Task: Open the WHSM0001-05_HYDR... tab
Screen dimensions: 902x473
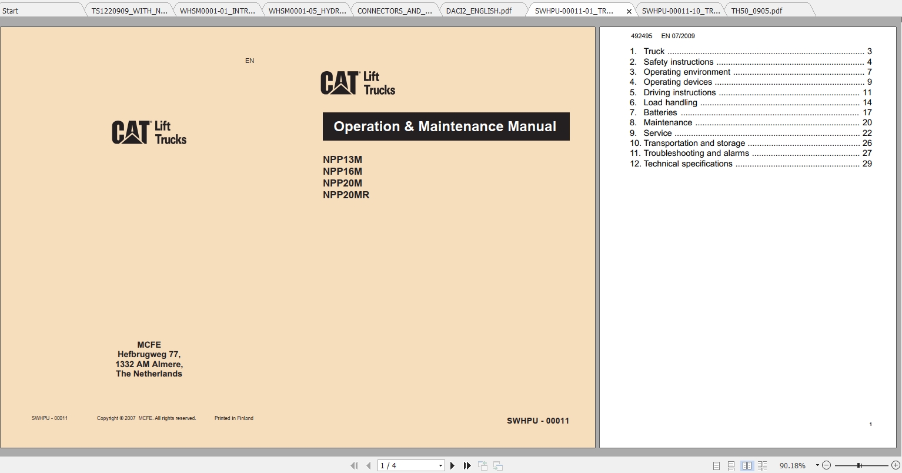Action: pos(308,11)
